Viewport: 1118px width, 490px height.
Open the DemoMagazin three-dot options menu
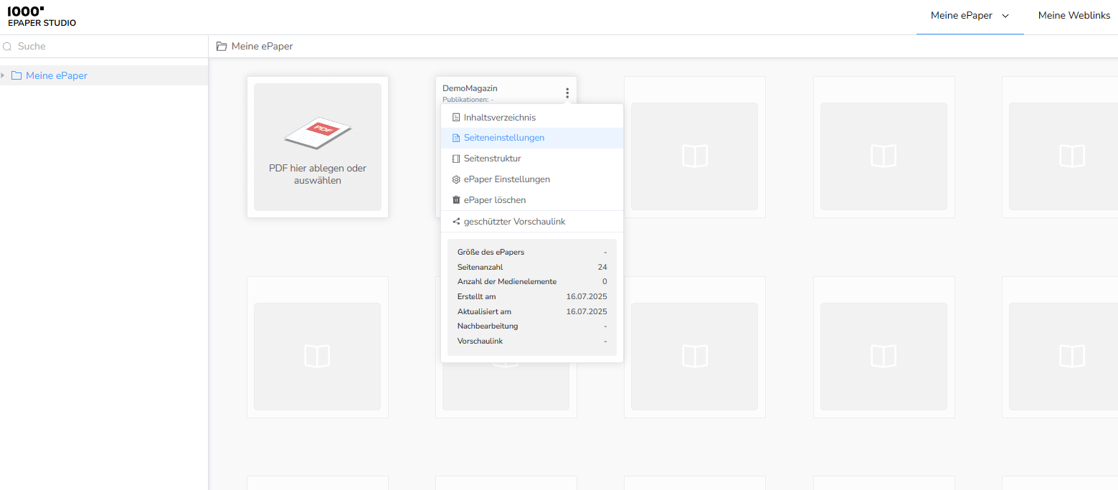pyautogui.click(x=567, y=93)
